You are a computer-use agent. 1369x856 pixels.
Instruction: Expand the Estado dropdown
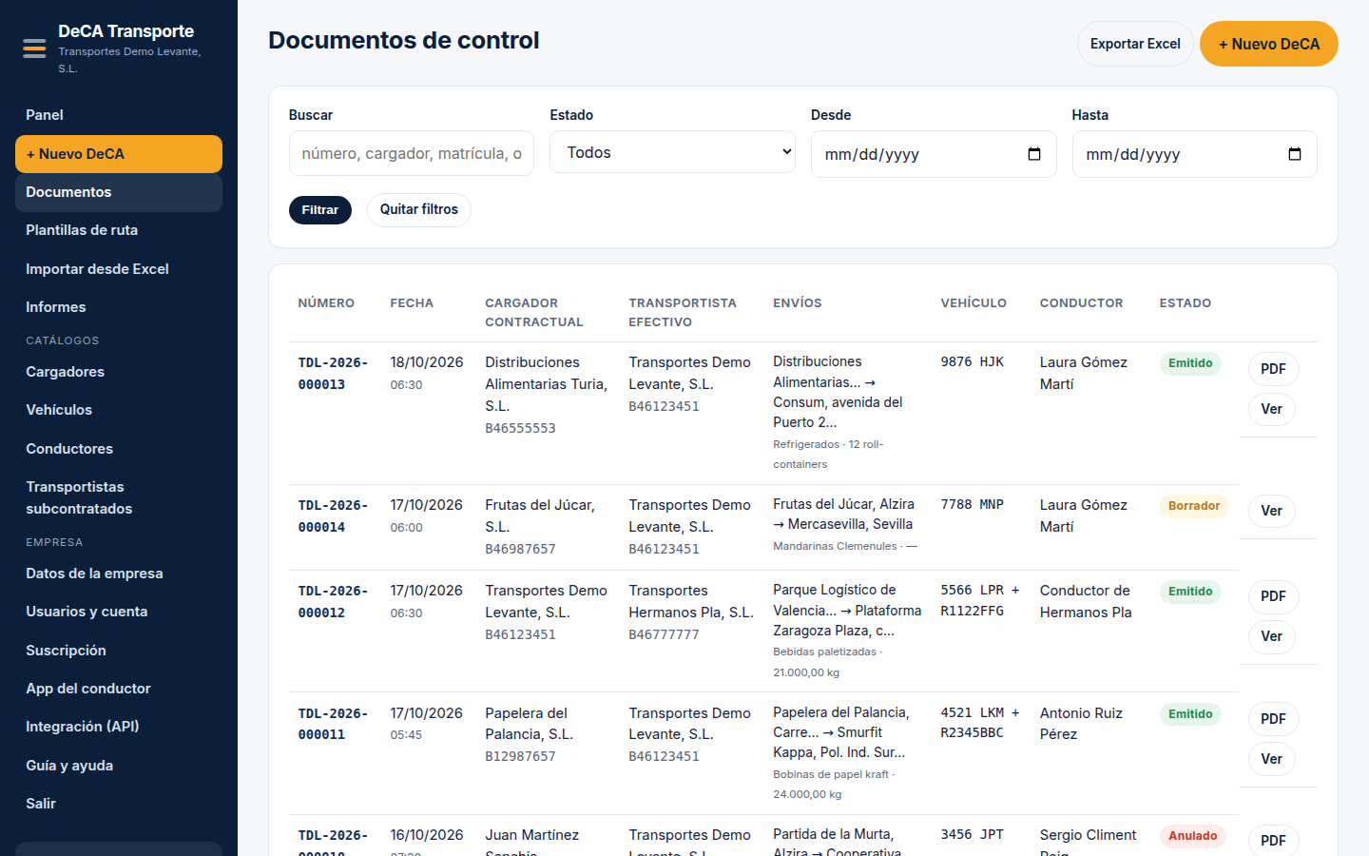[x=672, y=152]
